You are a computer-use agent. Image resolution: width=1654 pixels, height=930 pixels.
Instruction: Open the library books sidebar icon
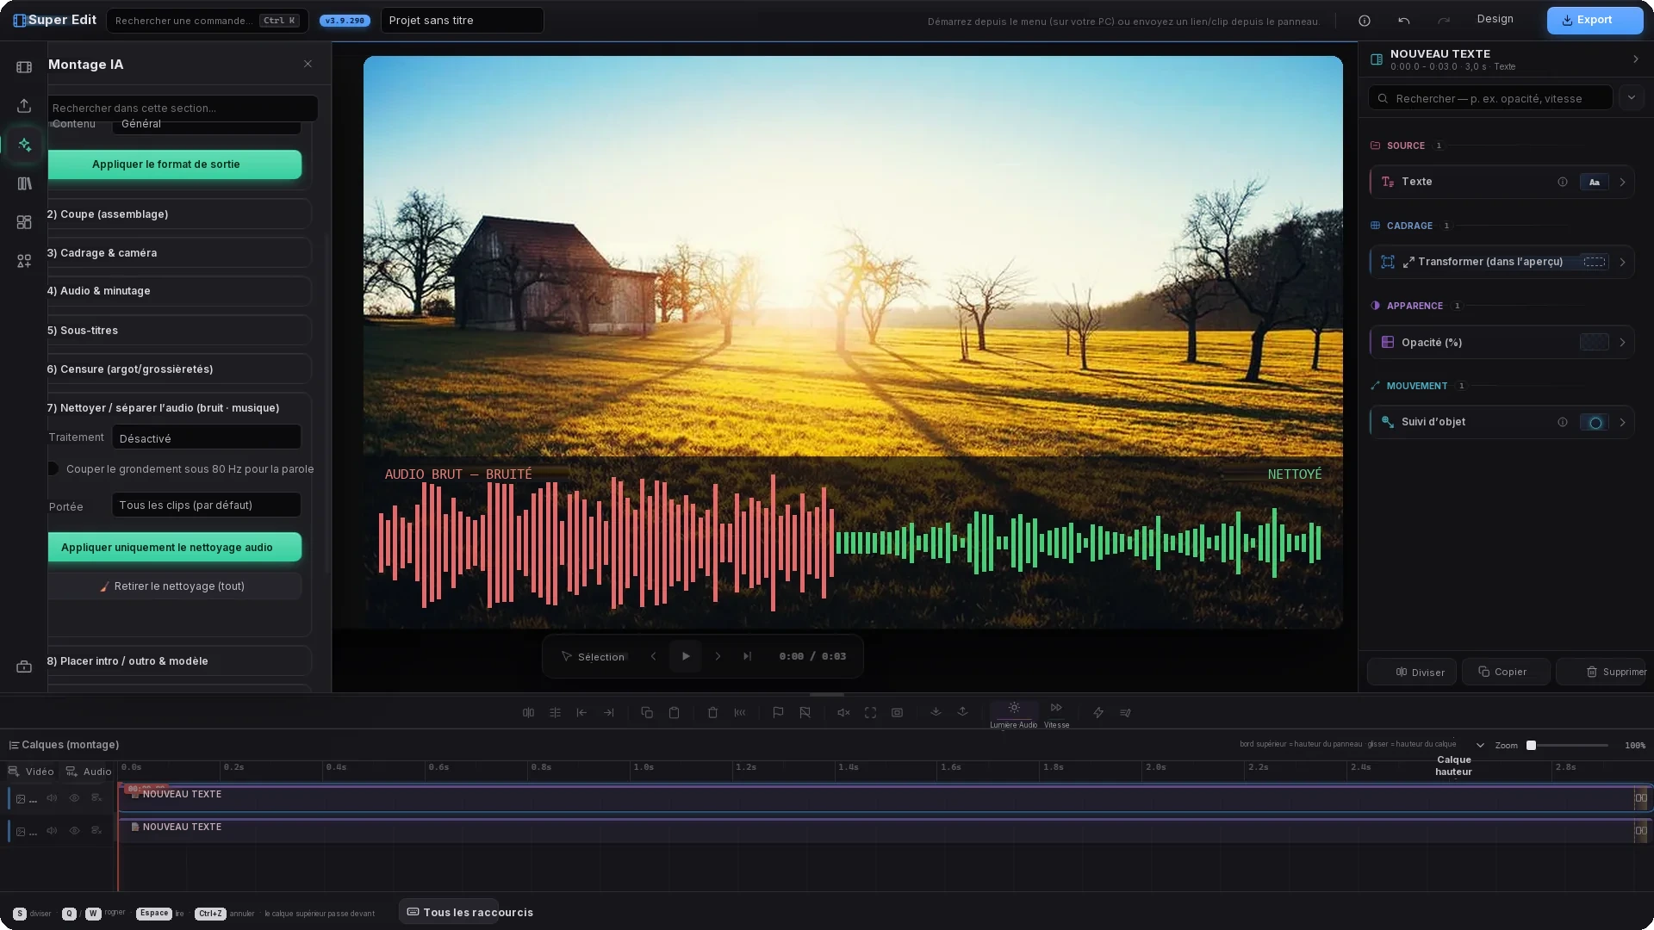pyautogui.click(x=24, y=183)
